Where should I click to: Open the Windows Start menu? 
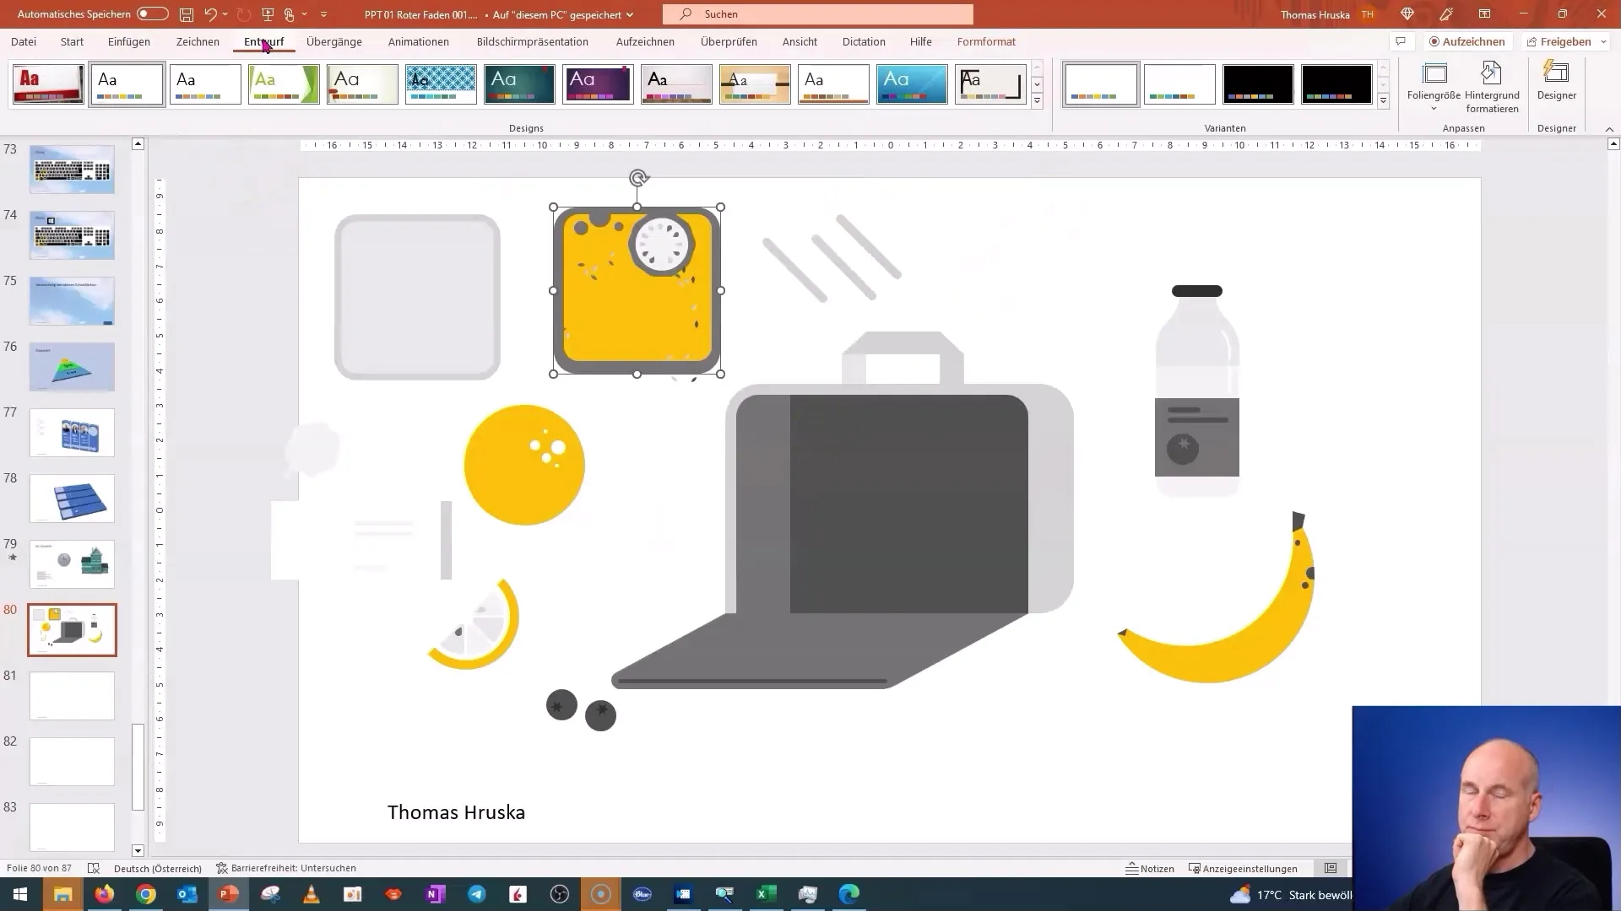click(20, 894)
